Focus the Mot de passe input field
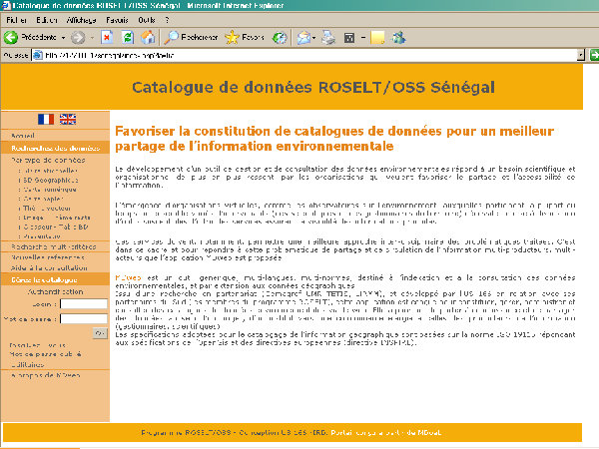 point(84,318)
